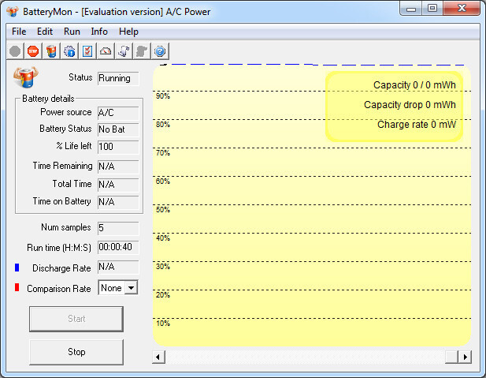The width and height of the screenshot is (486, 378).
Task: Click the battery information toolbar icon
Action: pos(51,51)
